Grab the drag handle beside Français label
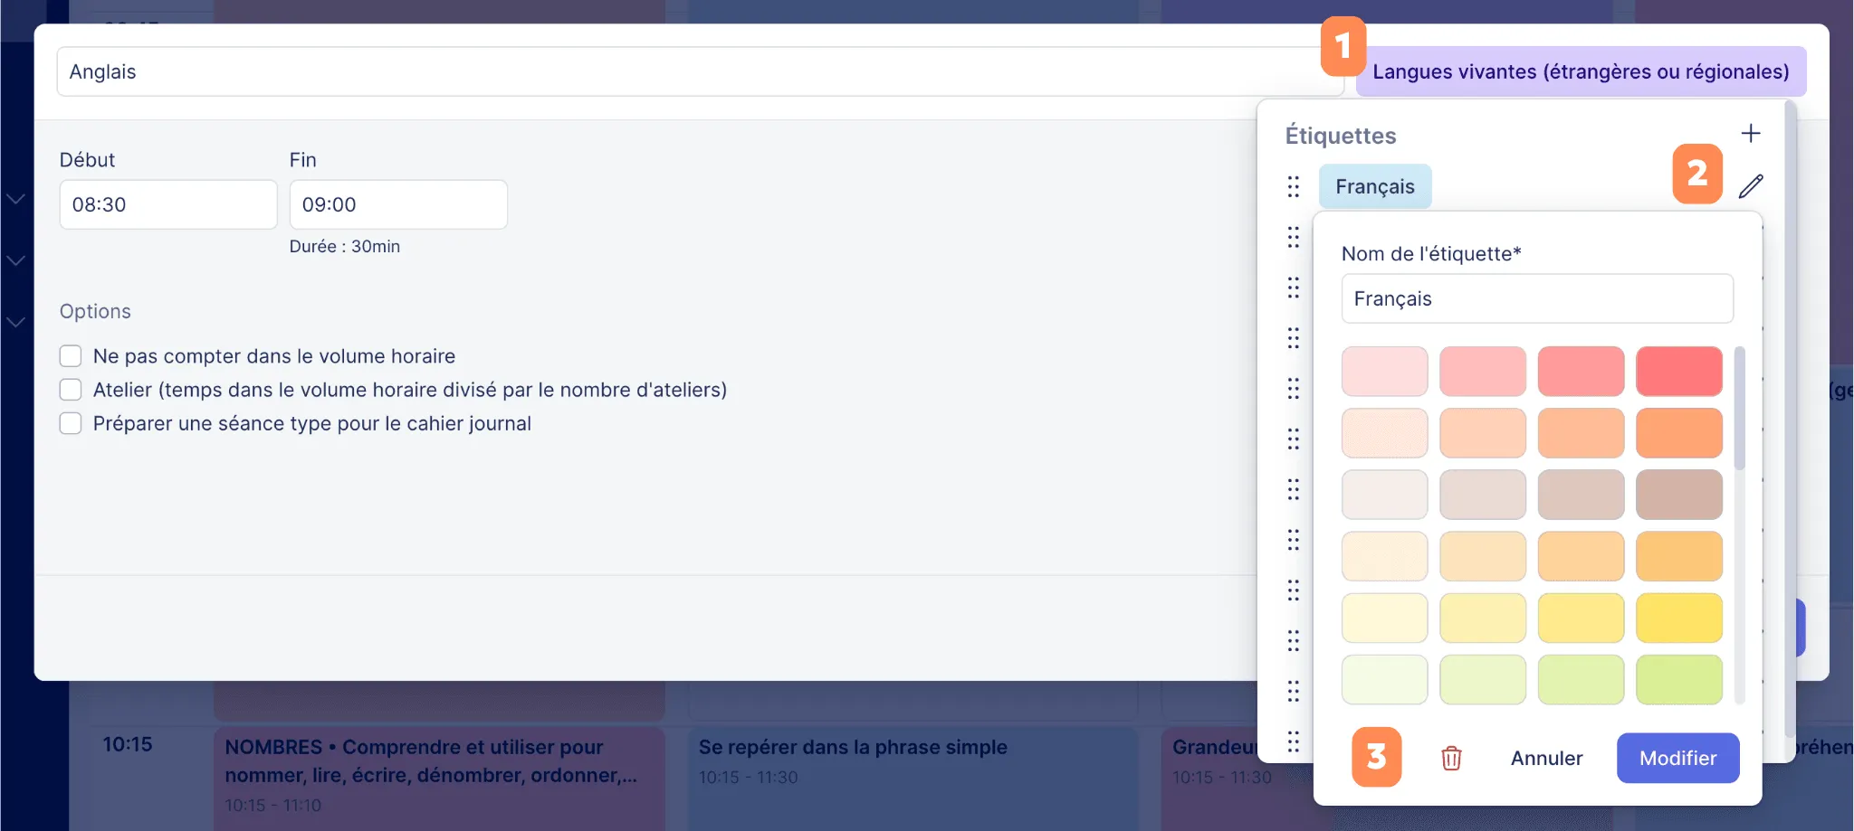1854x831 pixels. click(x=1294, y=186)
